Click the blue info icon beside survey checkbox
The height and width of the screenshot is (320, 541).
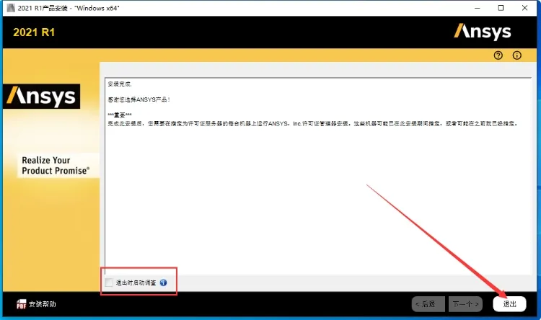pyautogui.click(x=163, y=283)
